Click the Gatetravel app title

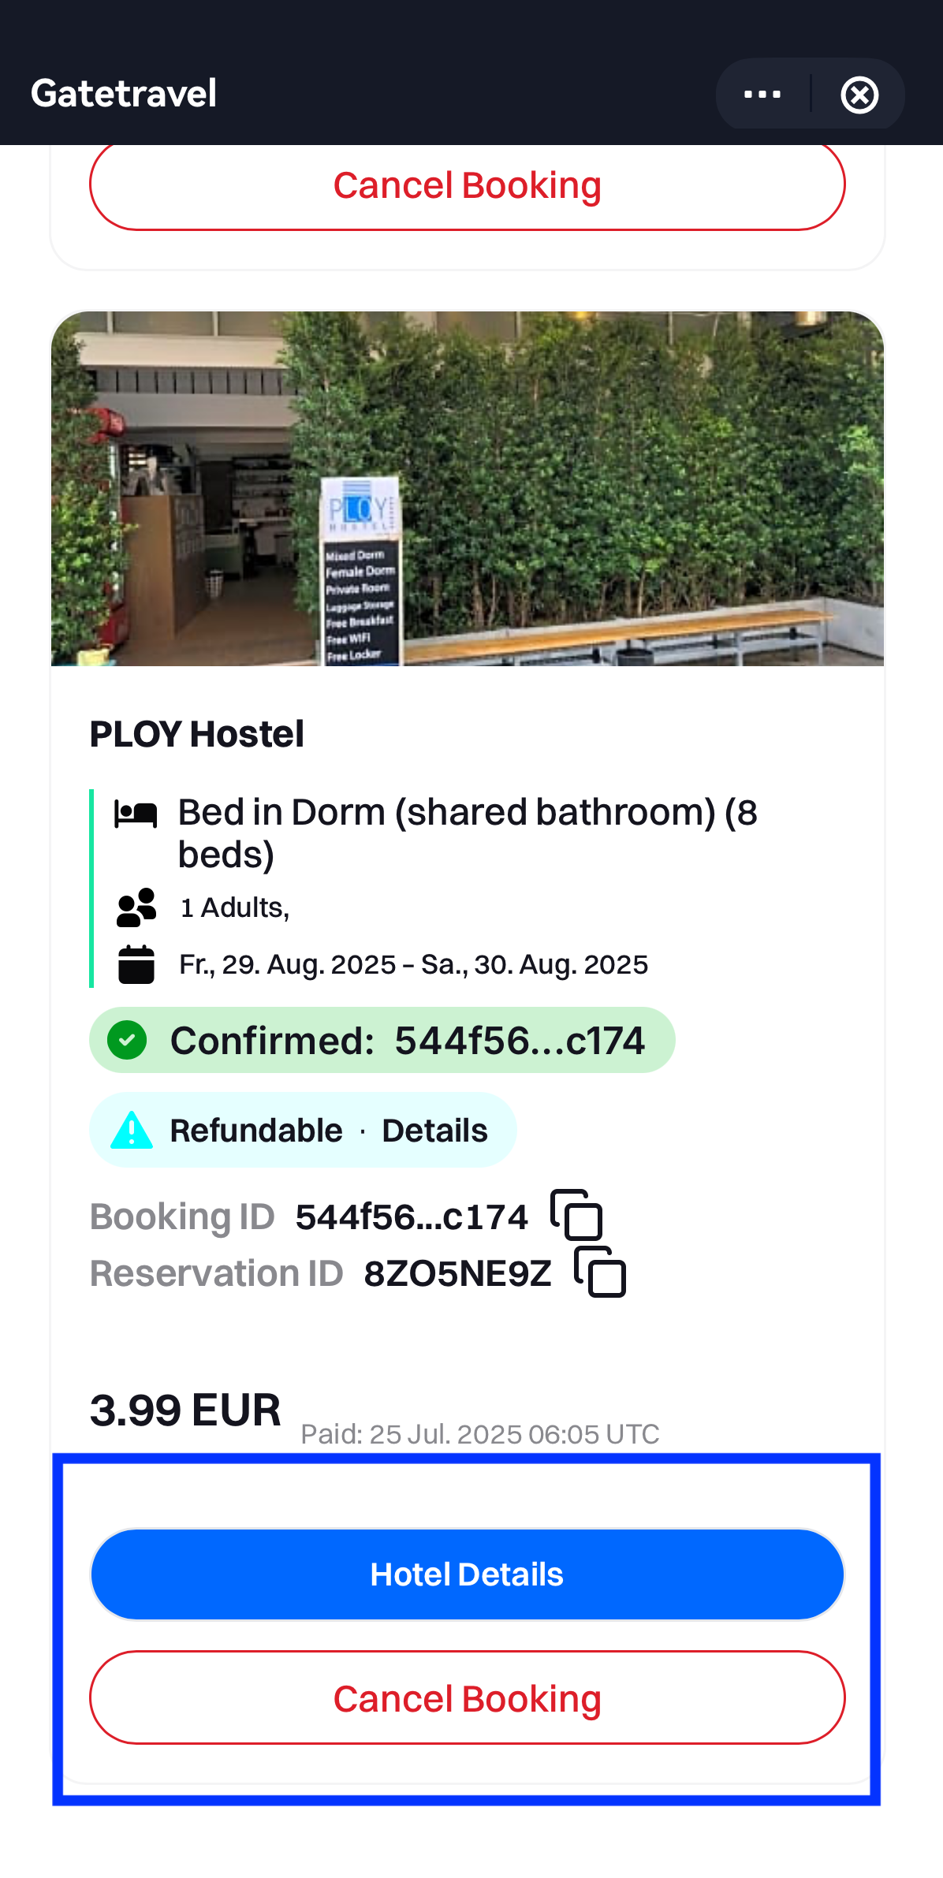[x=124, y=94]
